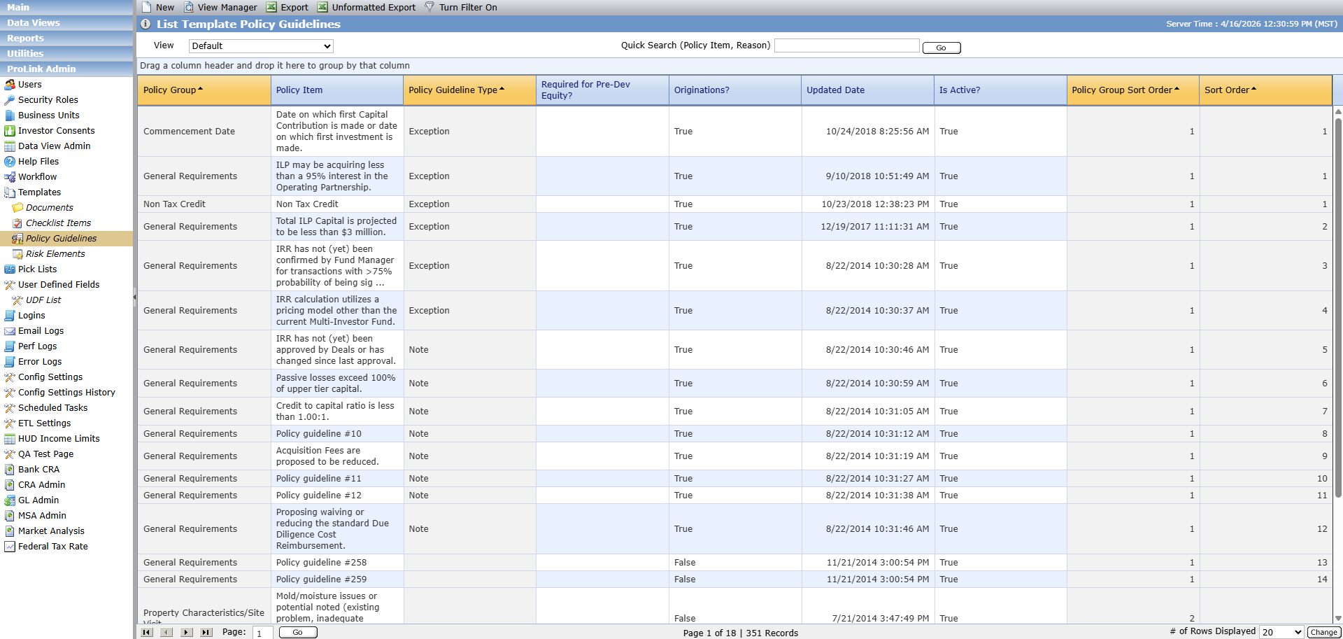The width and height of the screenshot is (1343, 639).
Task: Click Commencement Date policy group cell
Action: point(204,132)
